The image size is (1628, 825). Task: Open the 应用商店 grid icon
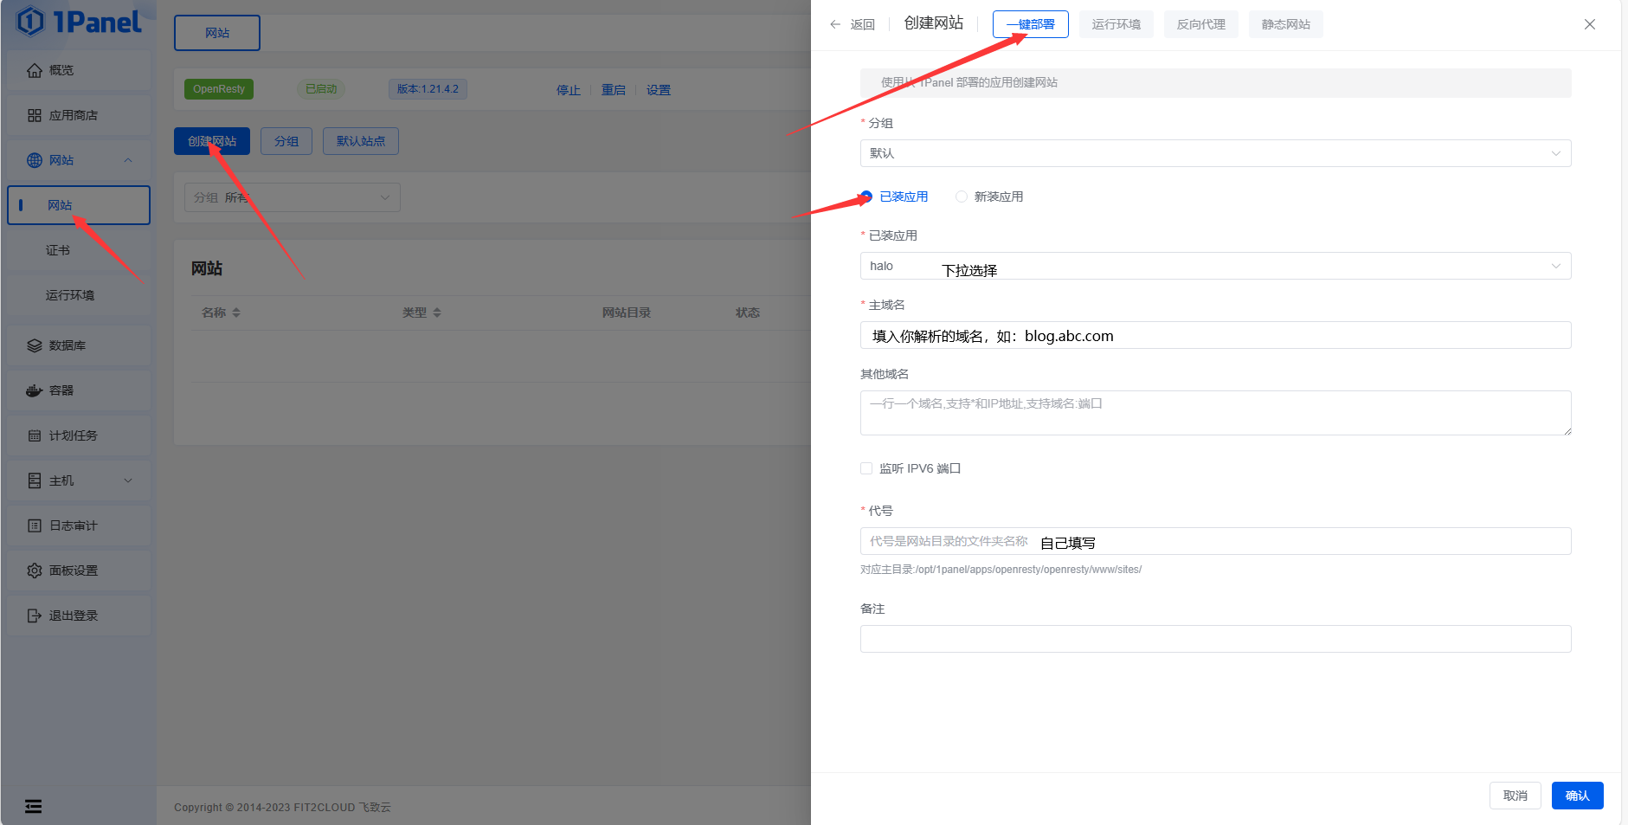tap(35, 115)
